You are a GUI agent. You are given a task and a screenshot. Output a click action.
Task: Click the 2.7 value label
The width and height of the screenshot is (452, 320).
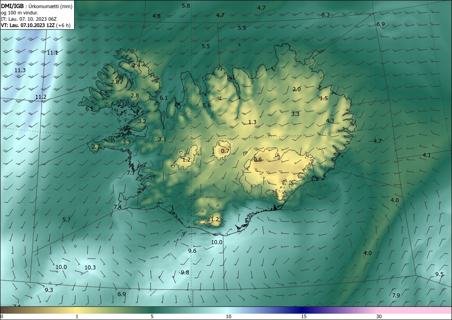click(x=96, y=147)
